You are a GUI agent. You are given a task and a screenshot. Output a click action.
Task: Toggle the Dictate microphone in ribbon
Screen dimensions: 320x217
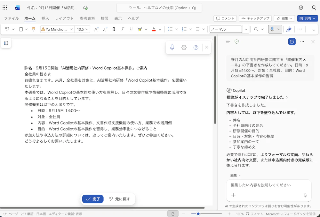tap(272, 29)
